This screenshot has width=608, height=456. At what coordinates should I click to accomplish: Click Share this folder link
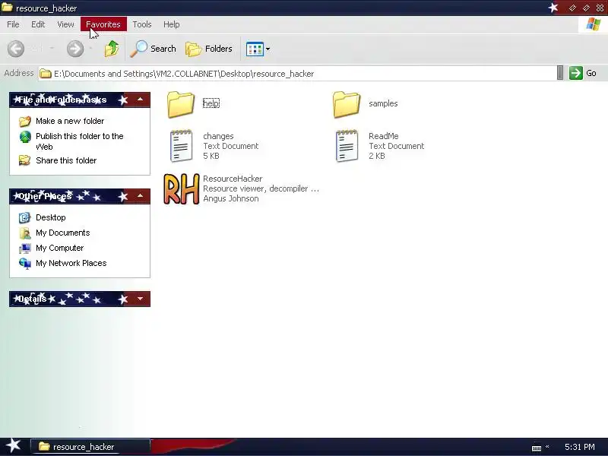[66, 160]
